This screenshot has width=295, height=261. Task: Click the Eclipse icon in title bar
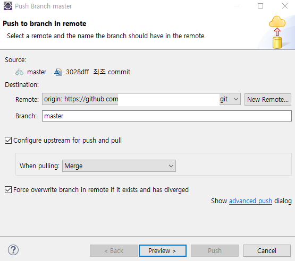[x=8, y=6]
